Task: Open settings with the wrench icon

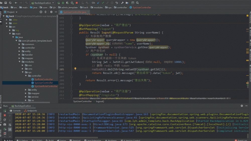Action: tap(122, 3)
